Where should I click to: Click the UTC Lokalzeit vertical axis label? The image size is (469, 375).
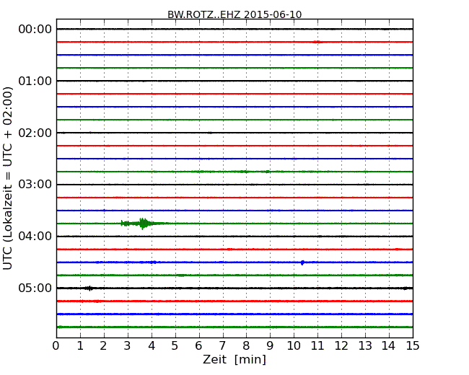(x=7, y=178)
